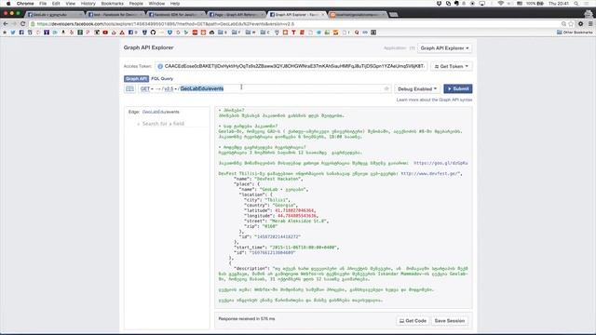Open the devfest.ge link in the response
This screenshot has width=596, height=335.
(x=430, y=174)
